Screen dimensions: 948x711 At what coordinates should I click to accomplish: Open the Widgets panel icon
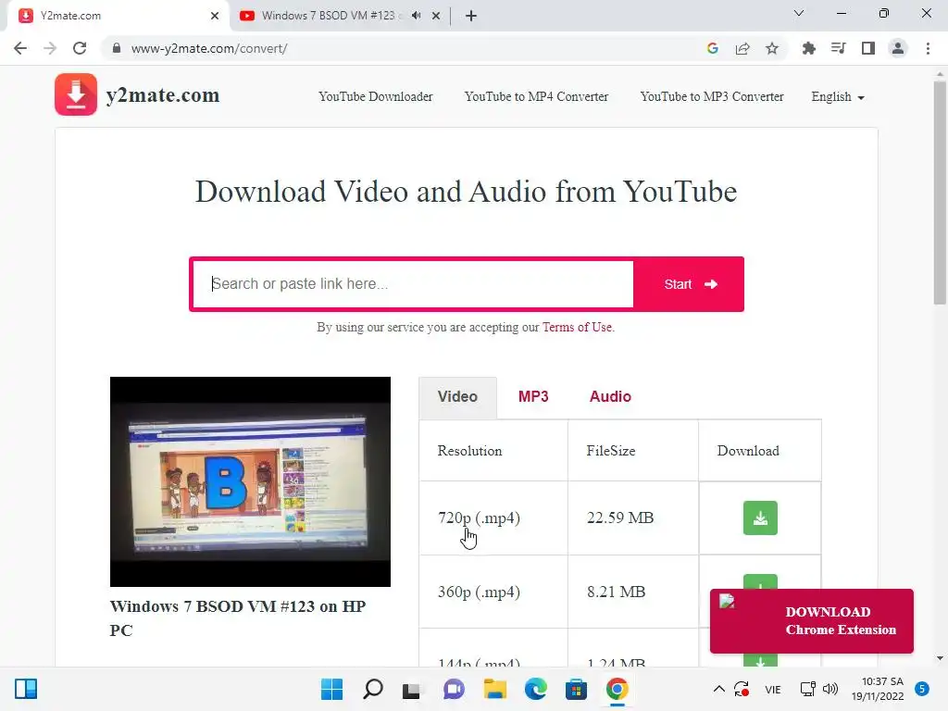click(x=26, y=689)
